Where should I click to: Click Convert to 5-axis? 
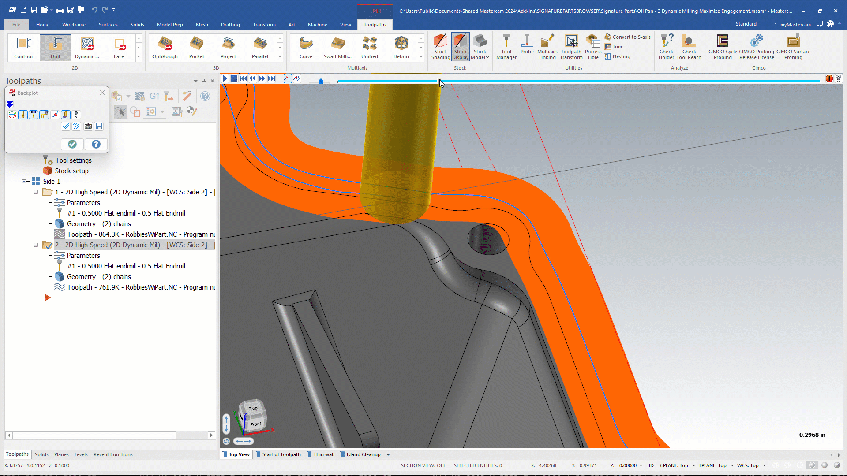627,37
